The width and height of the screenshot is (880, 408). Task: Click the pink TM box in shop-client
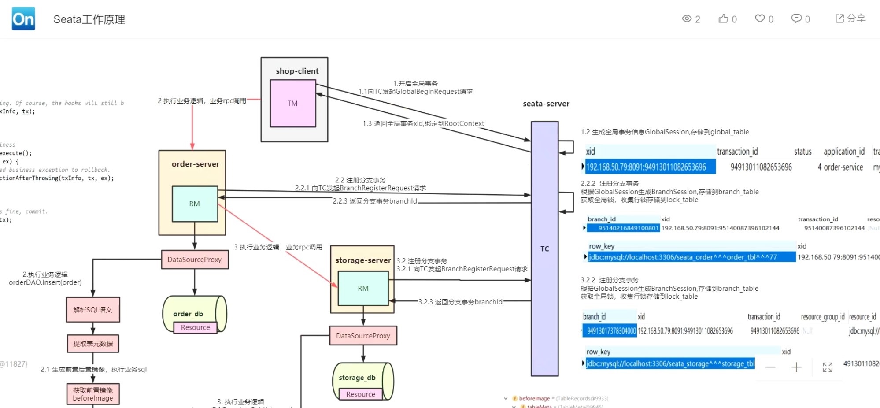click(x=293, y=104)
